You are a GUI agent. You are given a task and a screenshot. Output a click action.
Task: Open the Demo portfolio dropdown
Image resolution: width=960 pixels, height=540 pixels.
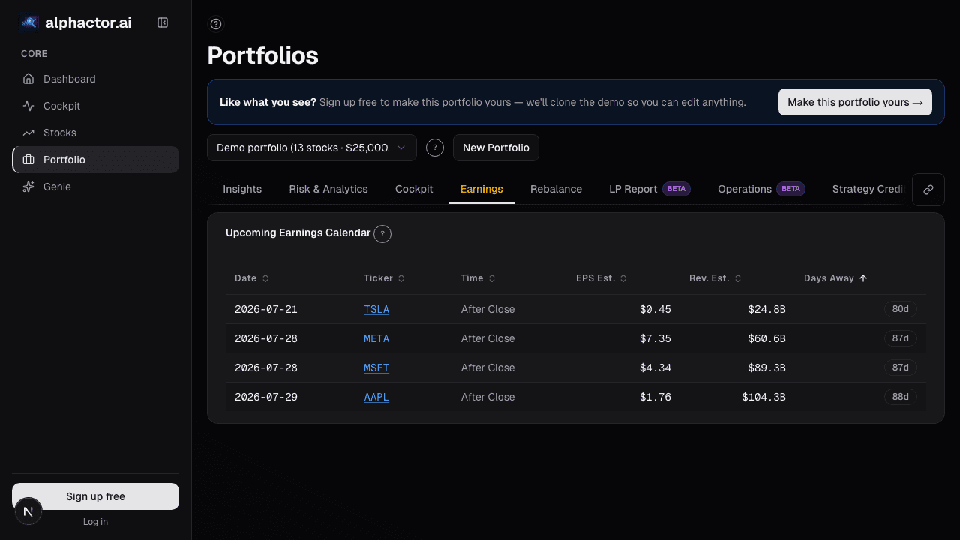pos(312,148)
